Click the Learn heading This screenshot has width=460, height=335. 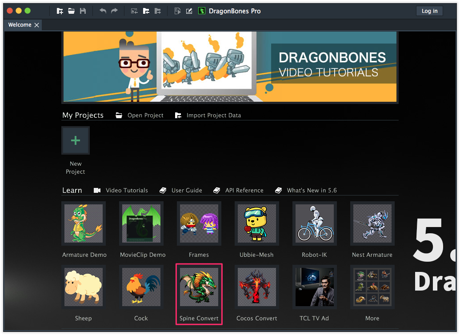pyautogui.click(x=72, y=190)
